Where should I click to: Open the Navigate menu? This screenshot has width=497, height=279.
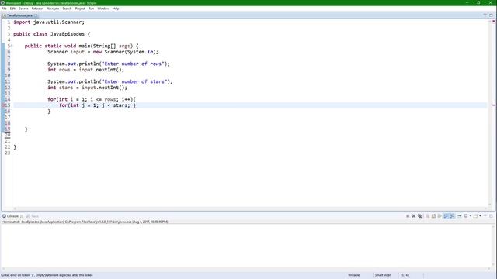pos(53,9)
